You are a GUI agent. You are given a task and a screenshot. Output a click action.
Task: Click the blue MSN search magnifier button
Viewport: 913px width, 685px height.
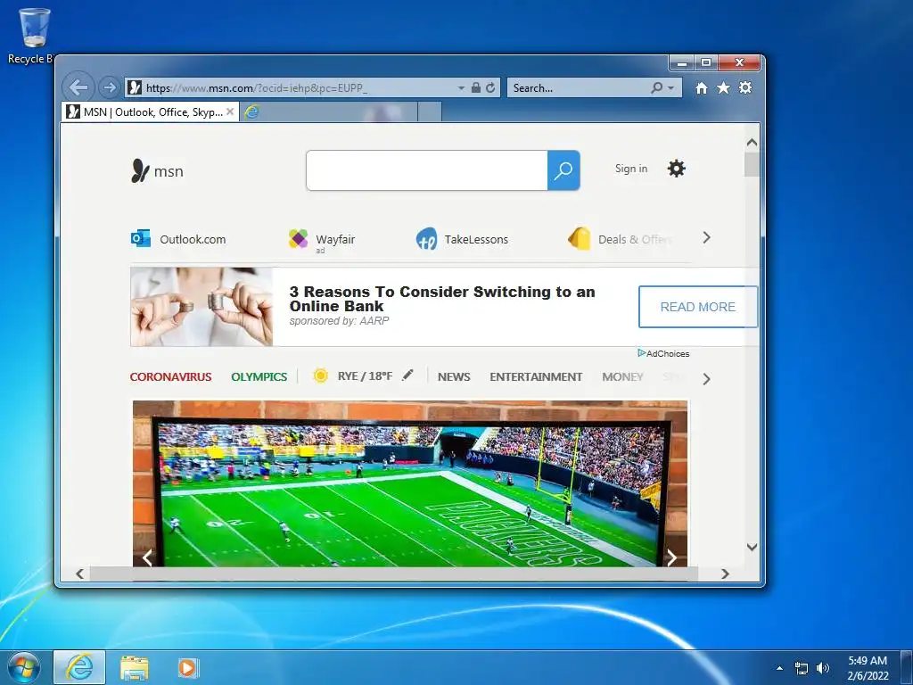coord(563,170)
